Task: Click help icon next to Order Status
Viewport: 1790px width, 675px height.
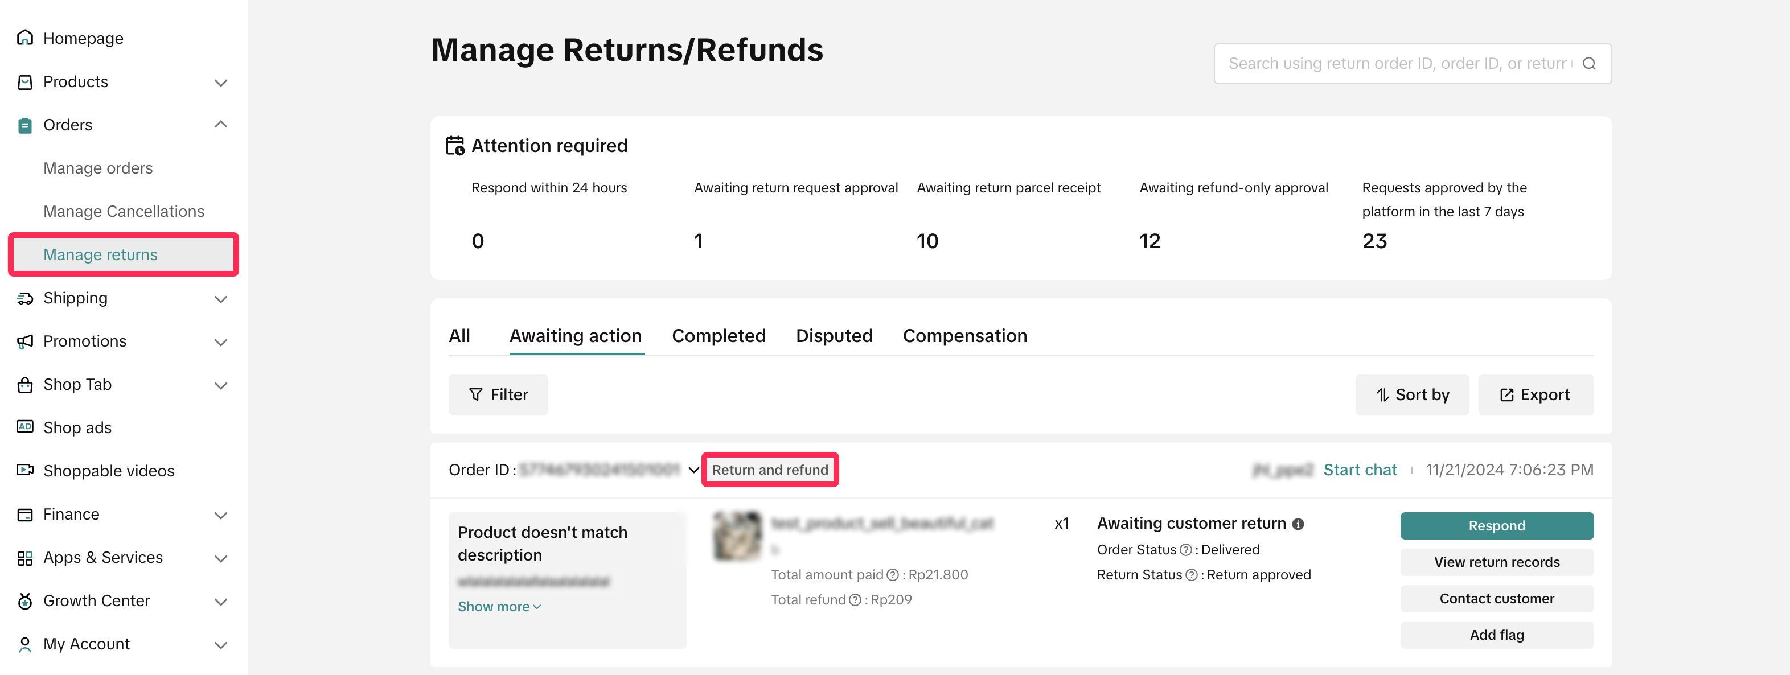Action: coord(1185,550)
